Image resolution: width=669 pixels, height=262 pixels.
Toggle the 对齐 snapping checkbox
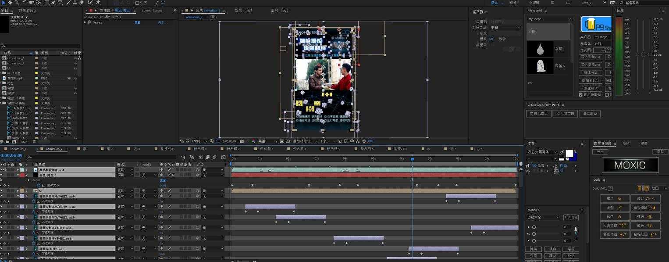[x=137, y=3]
